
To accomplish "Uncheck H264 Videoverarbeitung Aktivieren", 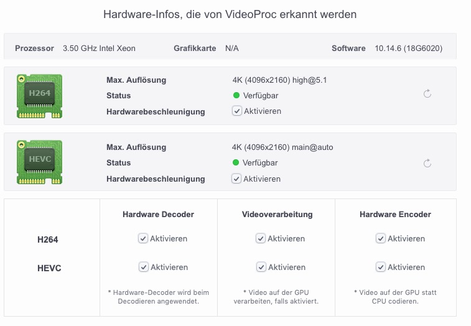I will [261, 238].
